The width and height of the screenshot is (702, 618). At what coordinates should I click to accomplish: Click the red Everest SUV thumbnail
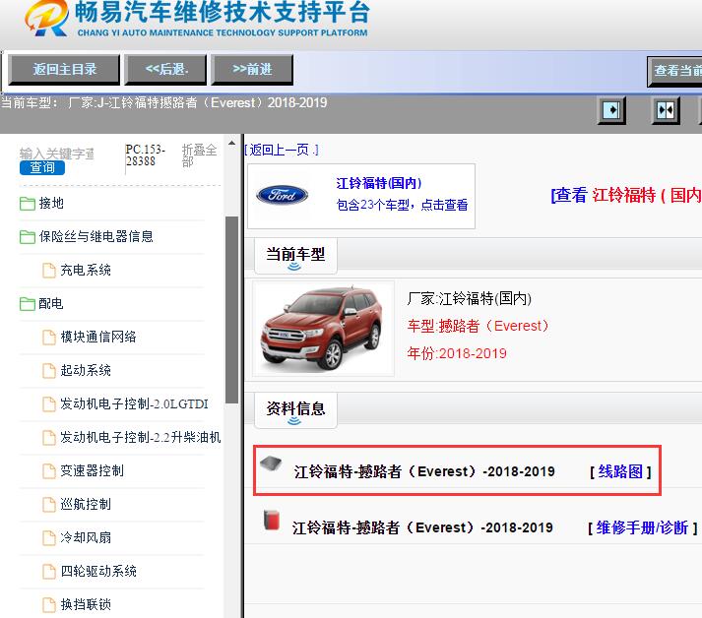(323, 329)
